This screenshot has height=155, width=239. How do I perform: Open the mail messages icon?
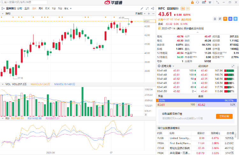[x=203, y=2]
